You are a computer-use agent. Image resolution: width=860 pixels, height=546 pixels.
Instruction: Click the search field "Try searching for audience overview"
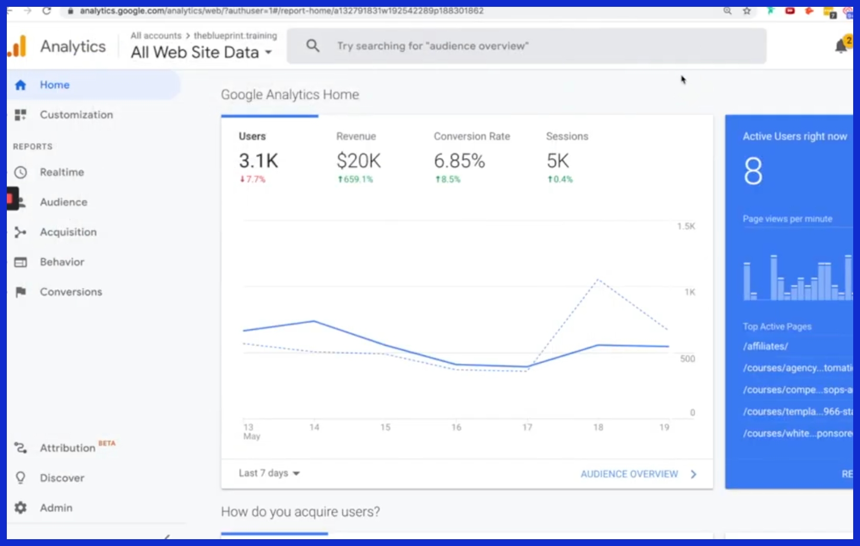(x=527, y=46)
